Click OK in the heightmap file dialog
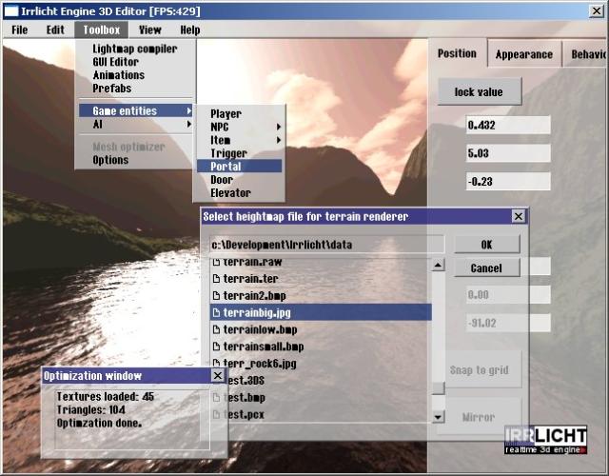609x476 pixels. (x=486, y=245)
